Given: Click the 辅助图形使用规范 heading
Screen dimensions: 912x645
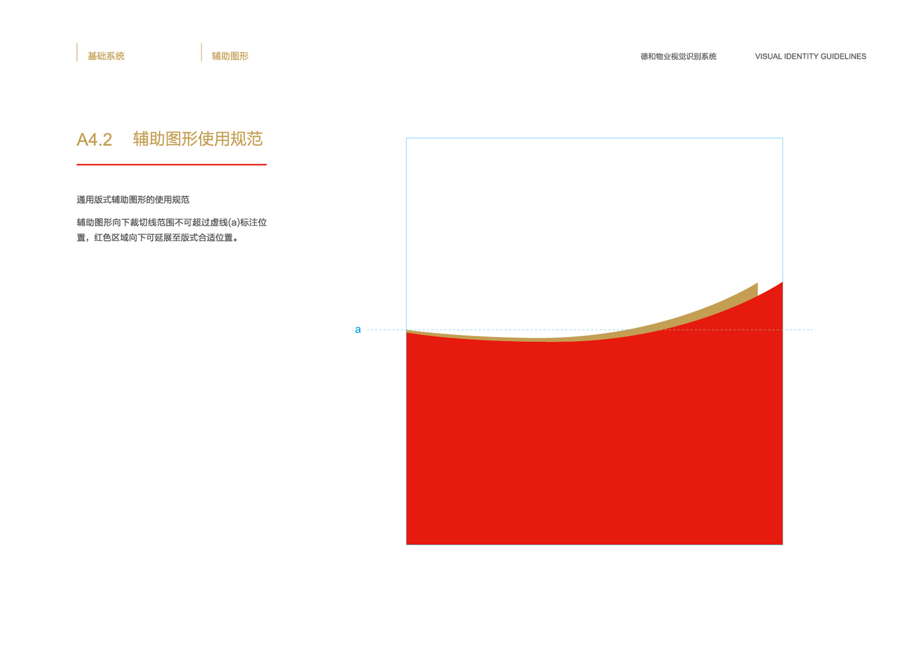Looking at the screenshot, I should tap(198, 139).
